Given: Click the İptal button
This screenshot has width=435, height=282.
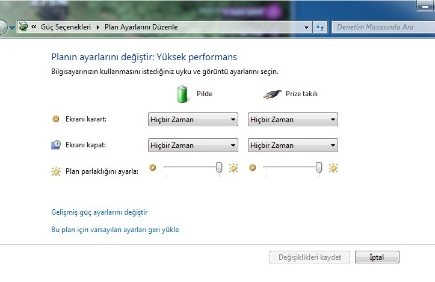Looking at the screenshot, I should tap(377, 257).
